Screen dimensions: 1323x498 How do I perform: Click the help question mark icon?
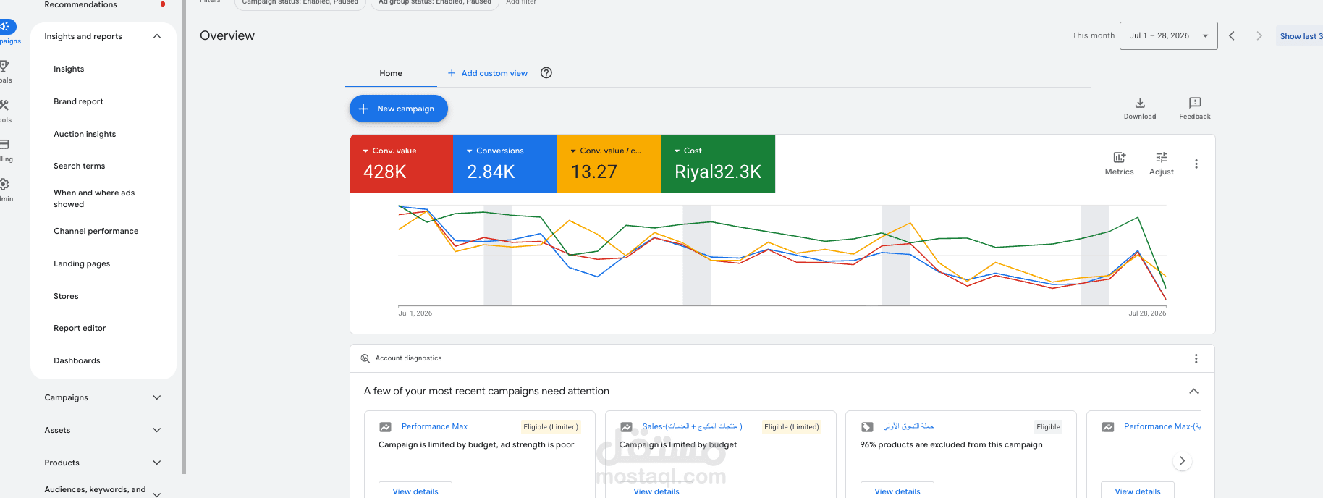[x=546, y=72]
